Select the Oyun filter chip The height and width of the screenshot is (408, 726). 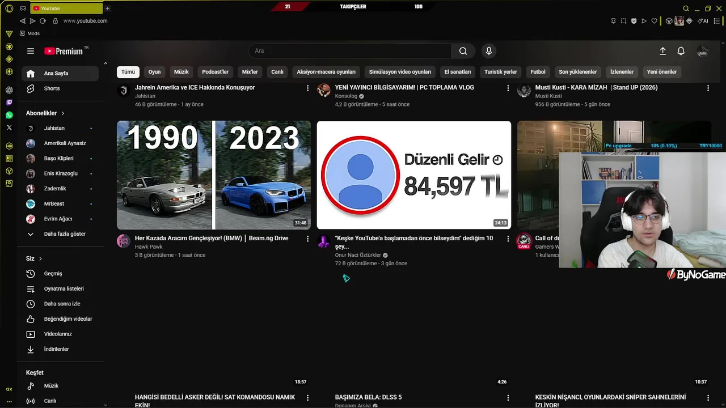(x=154, y=72)
